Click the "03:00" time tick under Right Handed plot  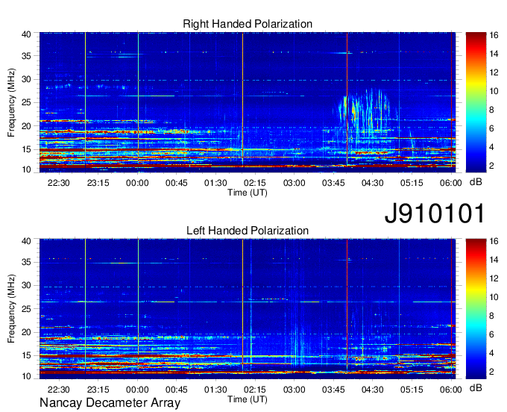295,183
